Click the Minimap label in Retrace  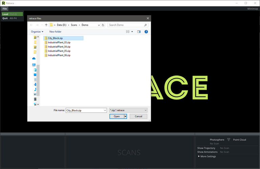pos(253,8)
